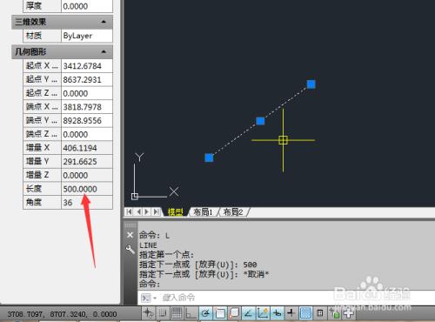Toggle Object Snap Tracking icon
435x322 pixels.
[248, 313]
